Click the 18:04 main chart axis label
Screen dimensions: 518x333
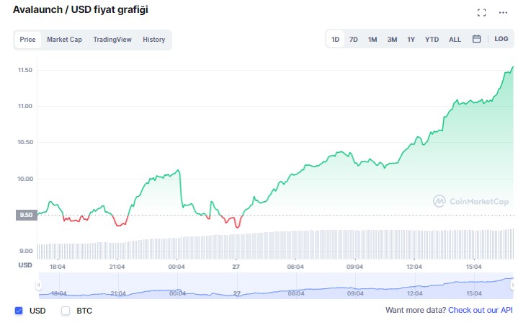coord(58,267)
